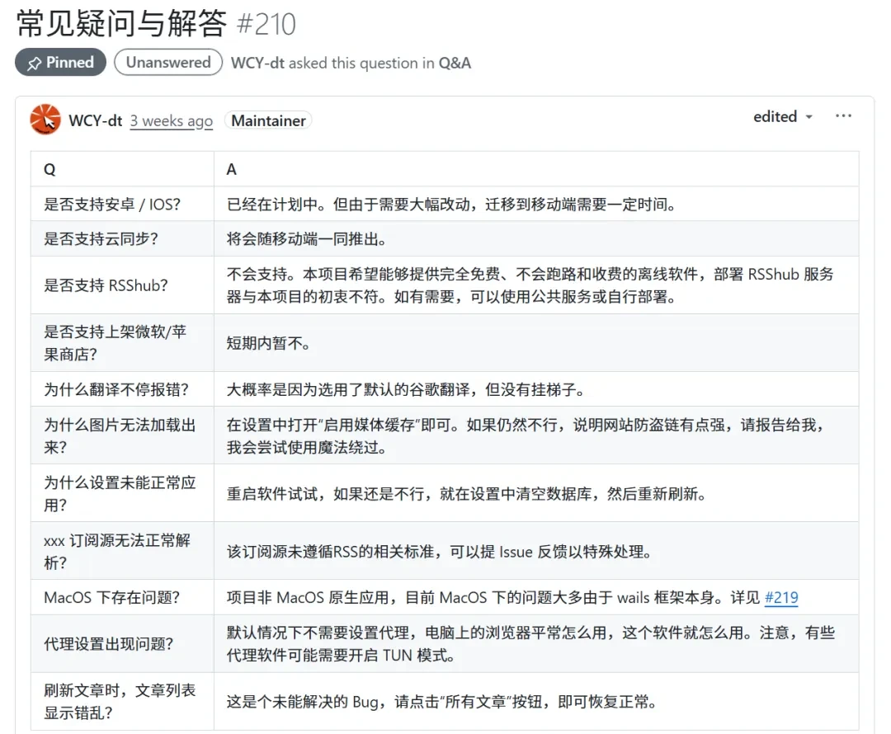Click the answer beginning '不会支持。本项目希望…'
The height and width of the screenshot is (734, 891).
530,285
